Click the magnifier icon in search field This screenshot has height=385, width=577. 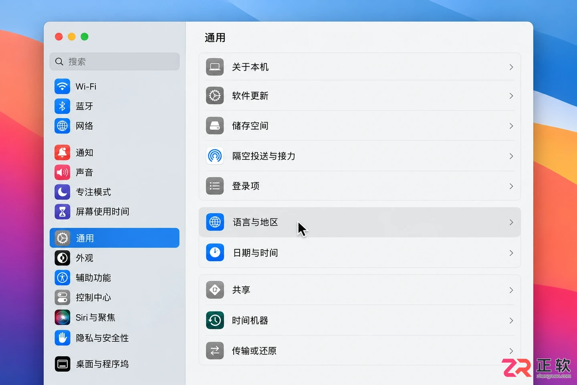[59, 61]
